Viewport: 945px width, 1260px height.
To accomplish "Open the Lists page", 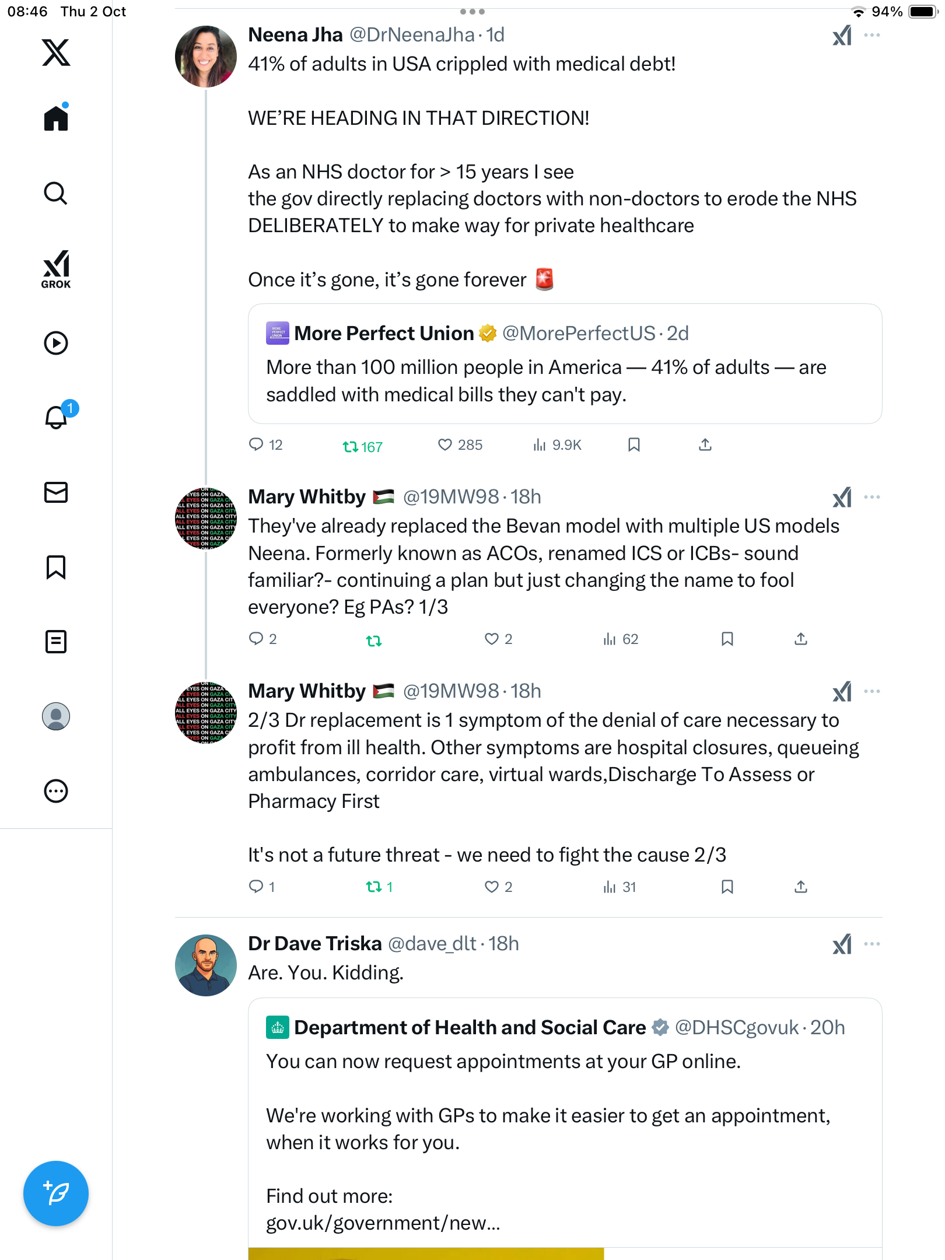I will [x=56, y=642].
